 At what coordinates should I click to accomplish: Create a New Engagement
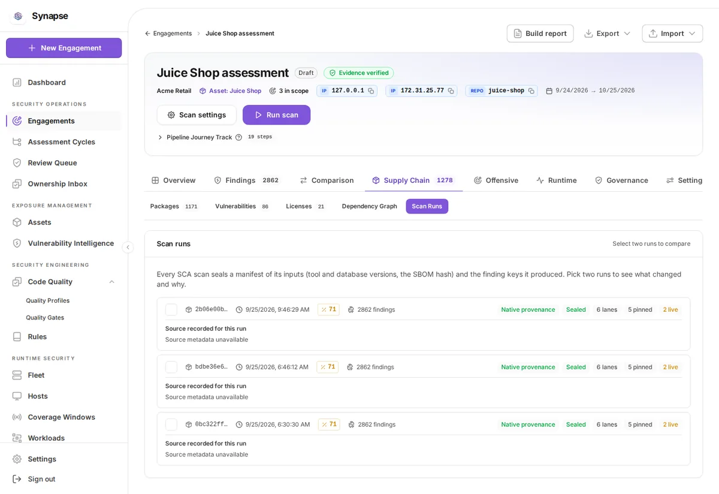[x=64, y=48]
